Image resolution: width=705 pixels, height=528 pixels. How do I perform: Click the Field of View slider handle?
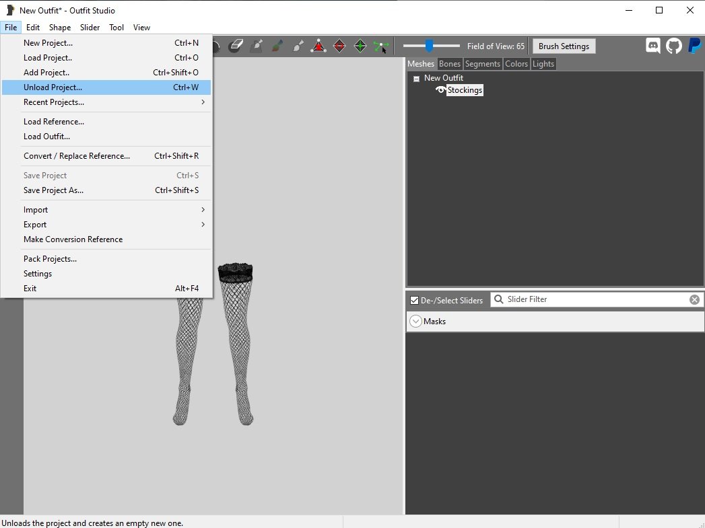[429, 46]
